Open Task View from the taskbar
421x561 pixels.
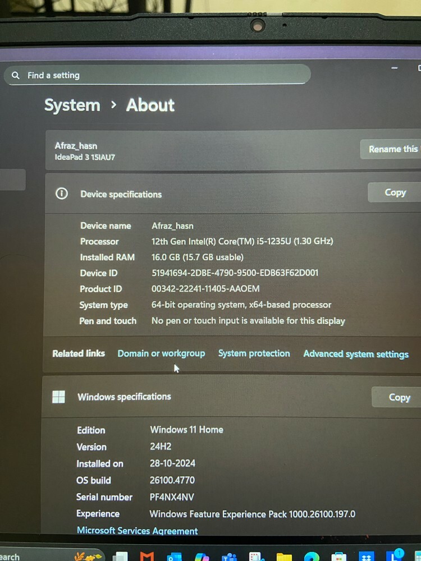(x=120, y=557)
